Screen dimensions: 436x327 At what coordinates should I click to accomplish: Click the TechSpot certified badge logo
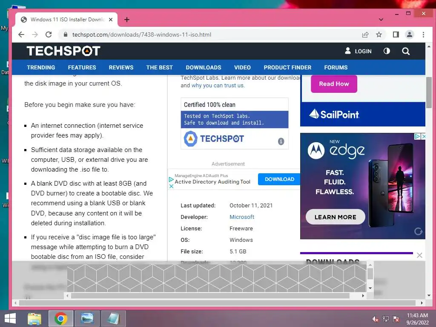(214, 138)
